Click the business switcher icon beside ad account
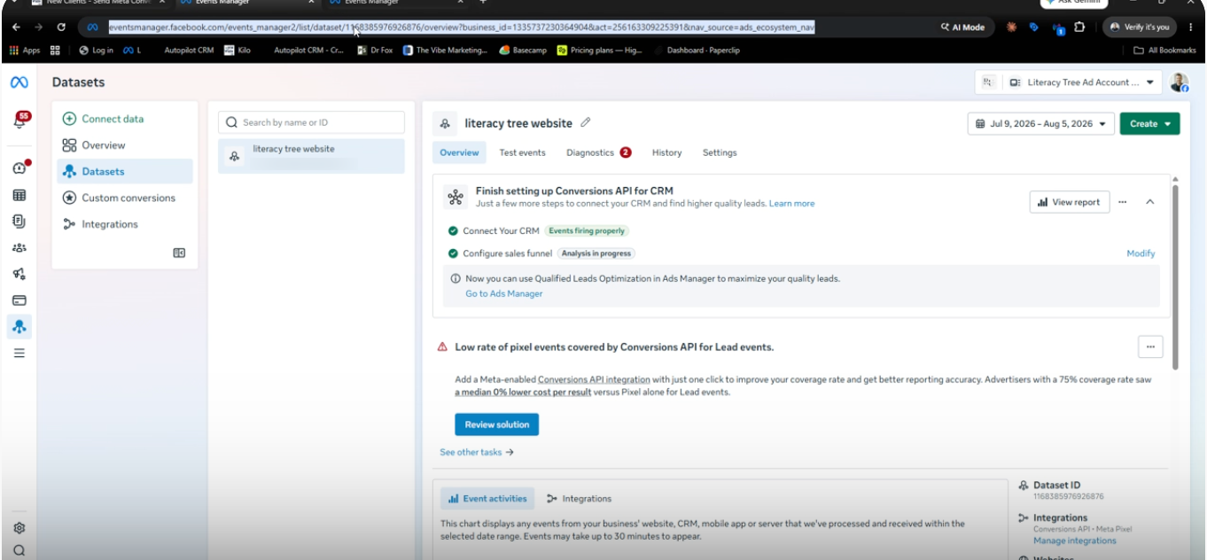 point(988,82)
